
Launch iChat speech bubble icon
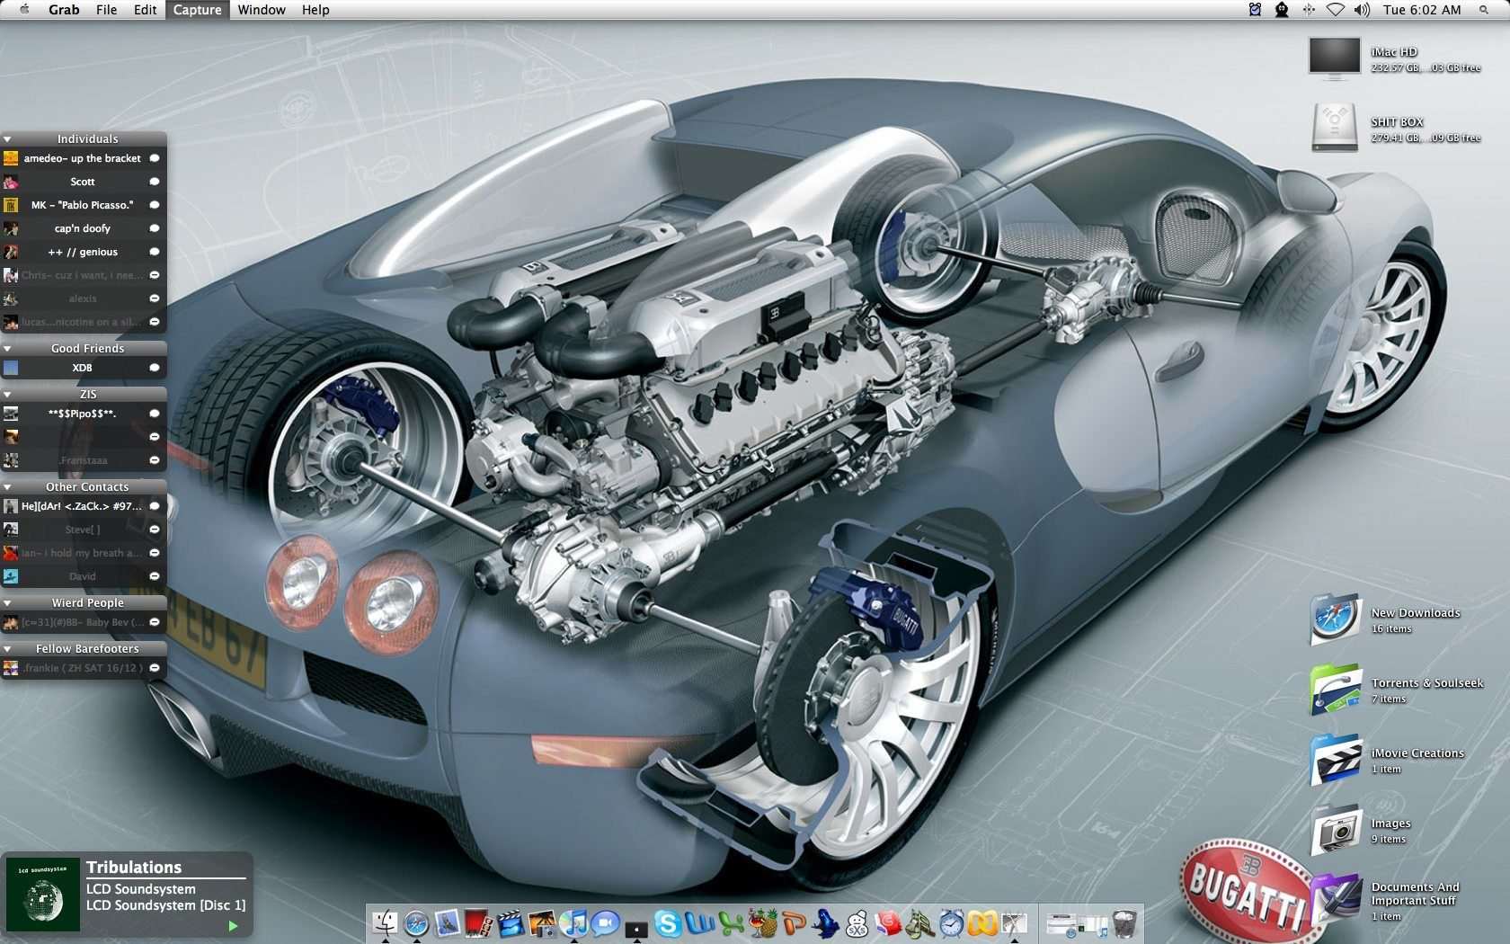604,922
